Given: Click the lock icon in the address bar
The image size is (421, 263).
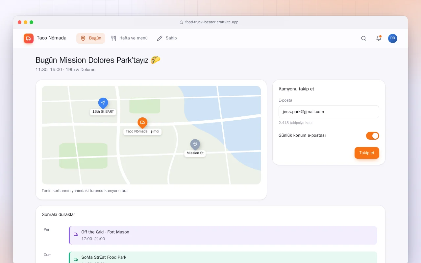Looking at the screenshot, I should (x=181, y=22).
